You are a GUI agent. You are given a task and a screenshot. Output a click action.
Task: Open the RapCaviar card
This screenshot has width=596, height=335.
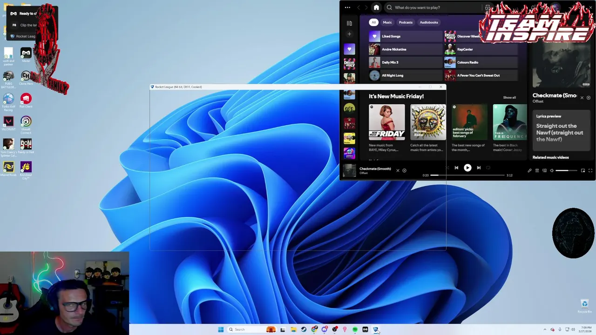click(481, 49)
